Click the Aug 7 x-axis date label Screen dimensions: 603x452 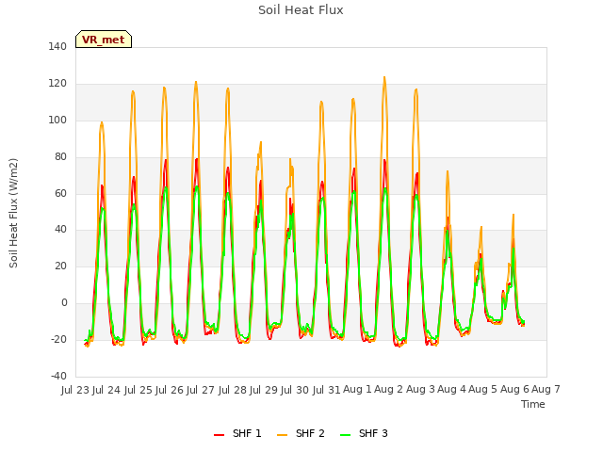pos(546,389)
